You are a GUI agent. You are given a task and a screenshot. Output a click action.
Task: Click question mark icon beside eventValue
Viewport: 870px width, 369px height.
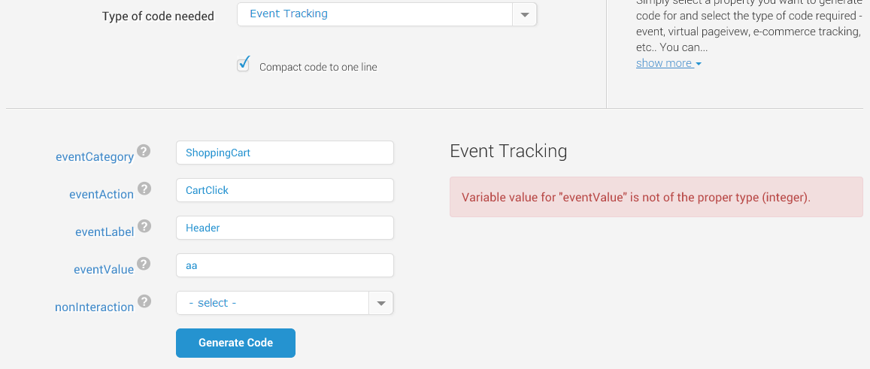point(144,264)
